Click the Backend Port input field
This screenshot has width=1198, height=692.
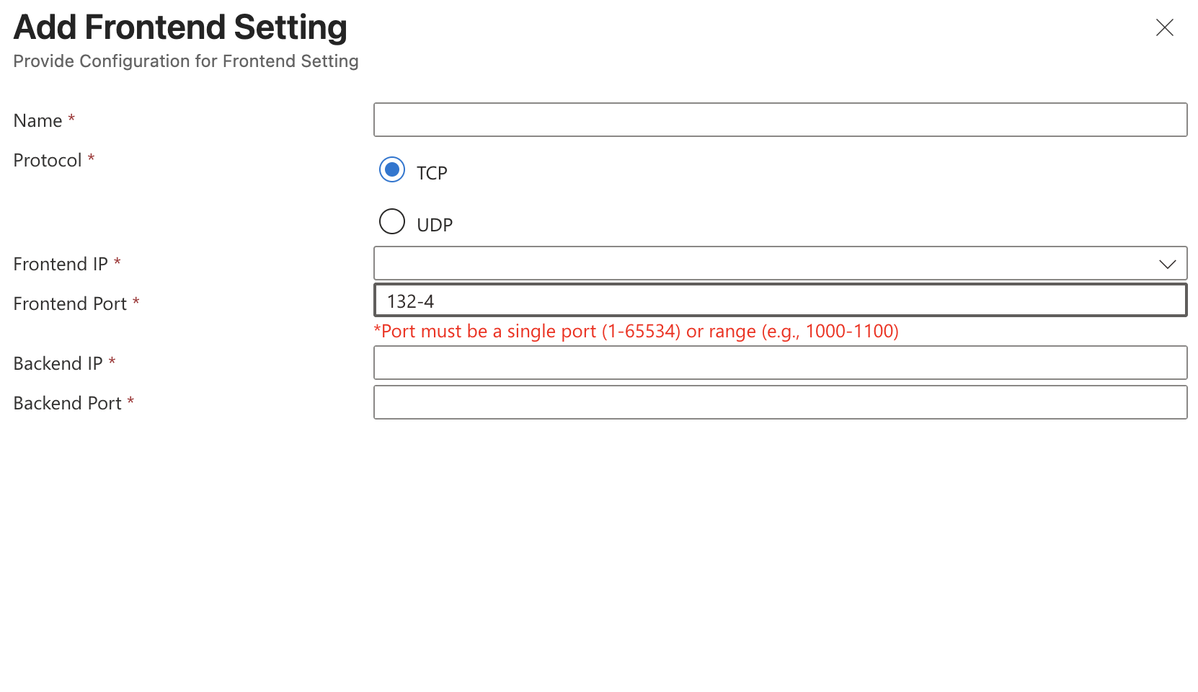(780, 402)
